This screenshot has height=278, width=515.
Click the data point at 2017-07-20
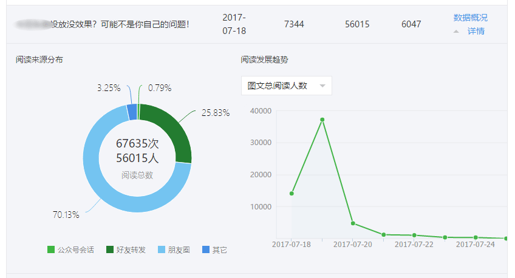pyautogui.click(x=353, y=223)
